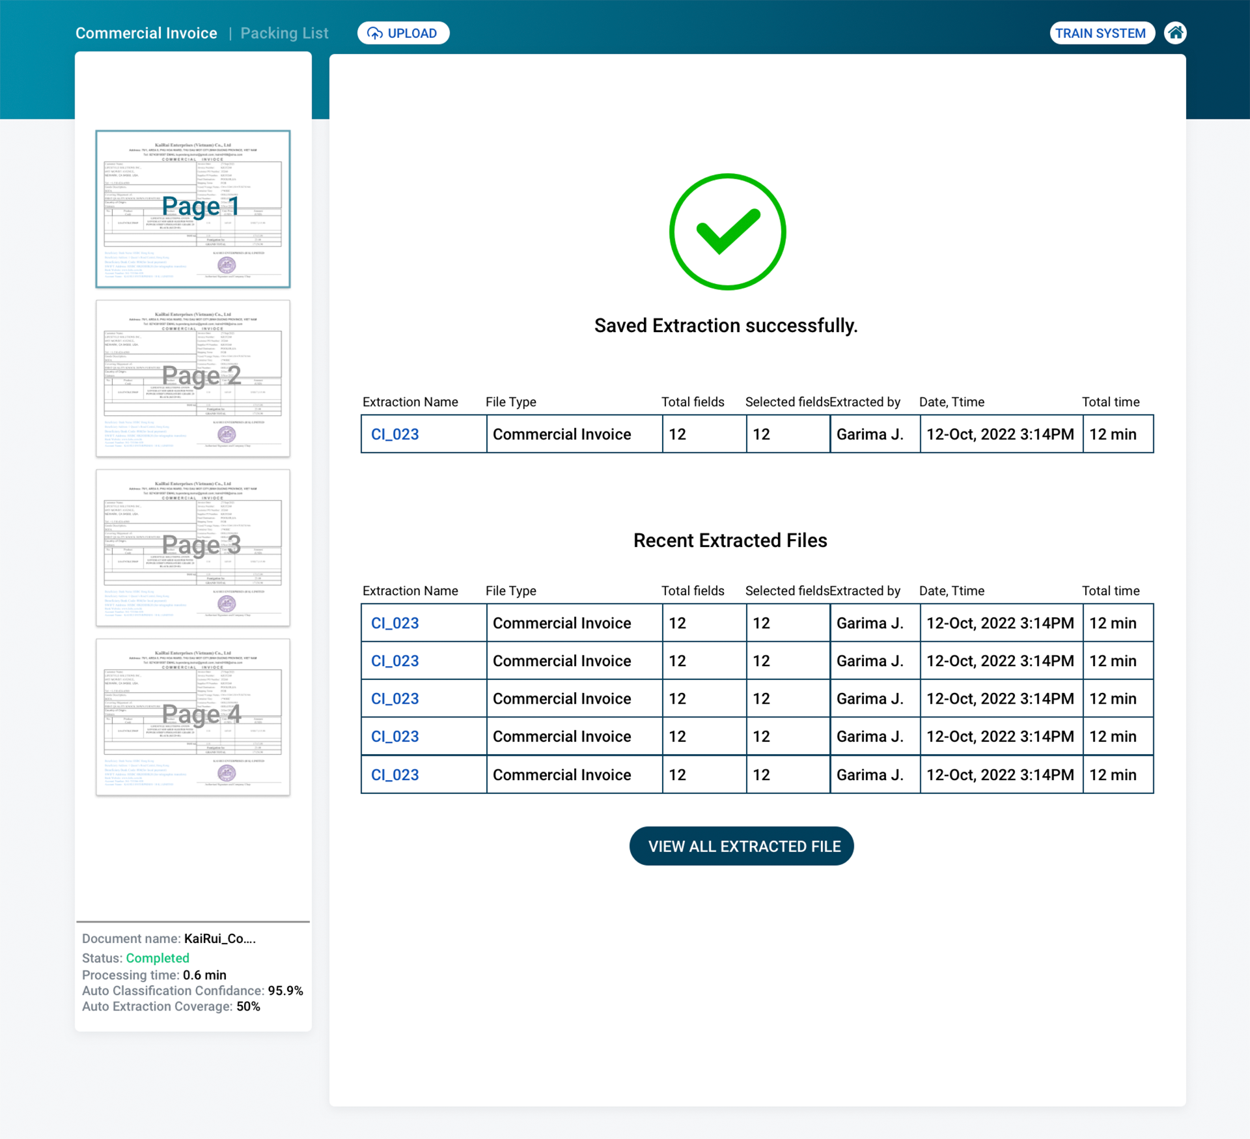Image resolution: width=1250 pixels, height=1139 pixels.
Task: Select the Commercial Invoice tab
Action: pyautogui.click(x=146, y=33)
